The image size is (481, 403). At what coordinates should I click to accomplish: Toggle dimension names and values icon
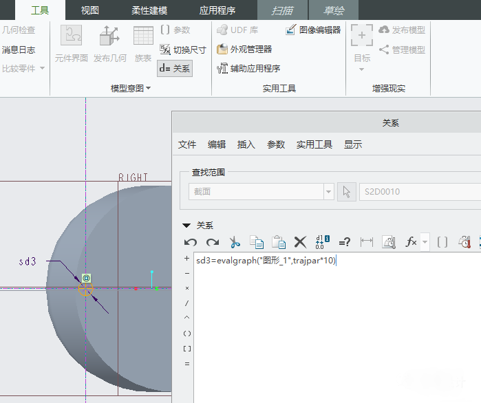pos(322,242)
